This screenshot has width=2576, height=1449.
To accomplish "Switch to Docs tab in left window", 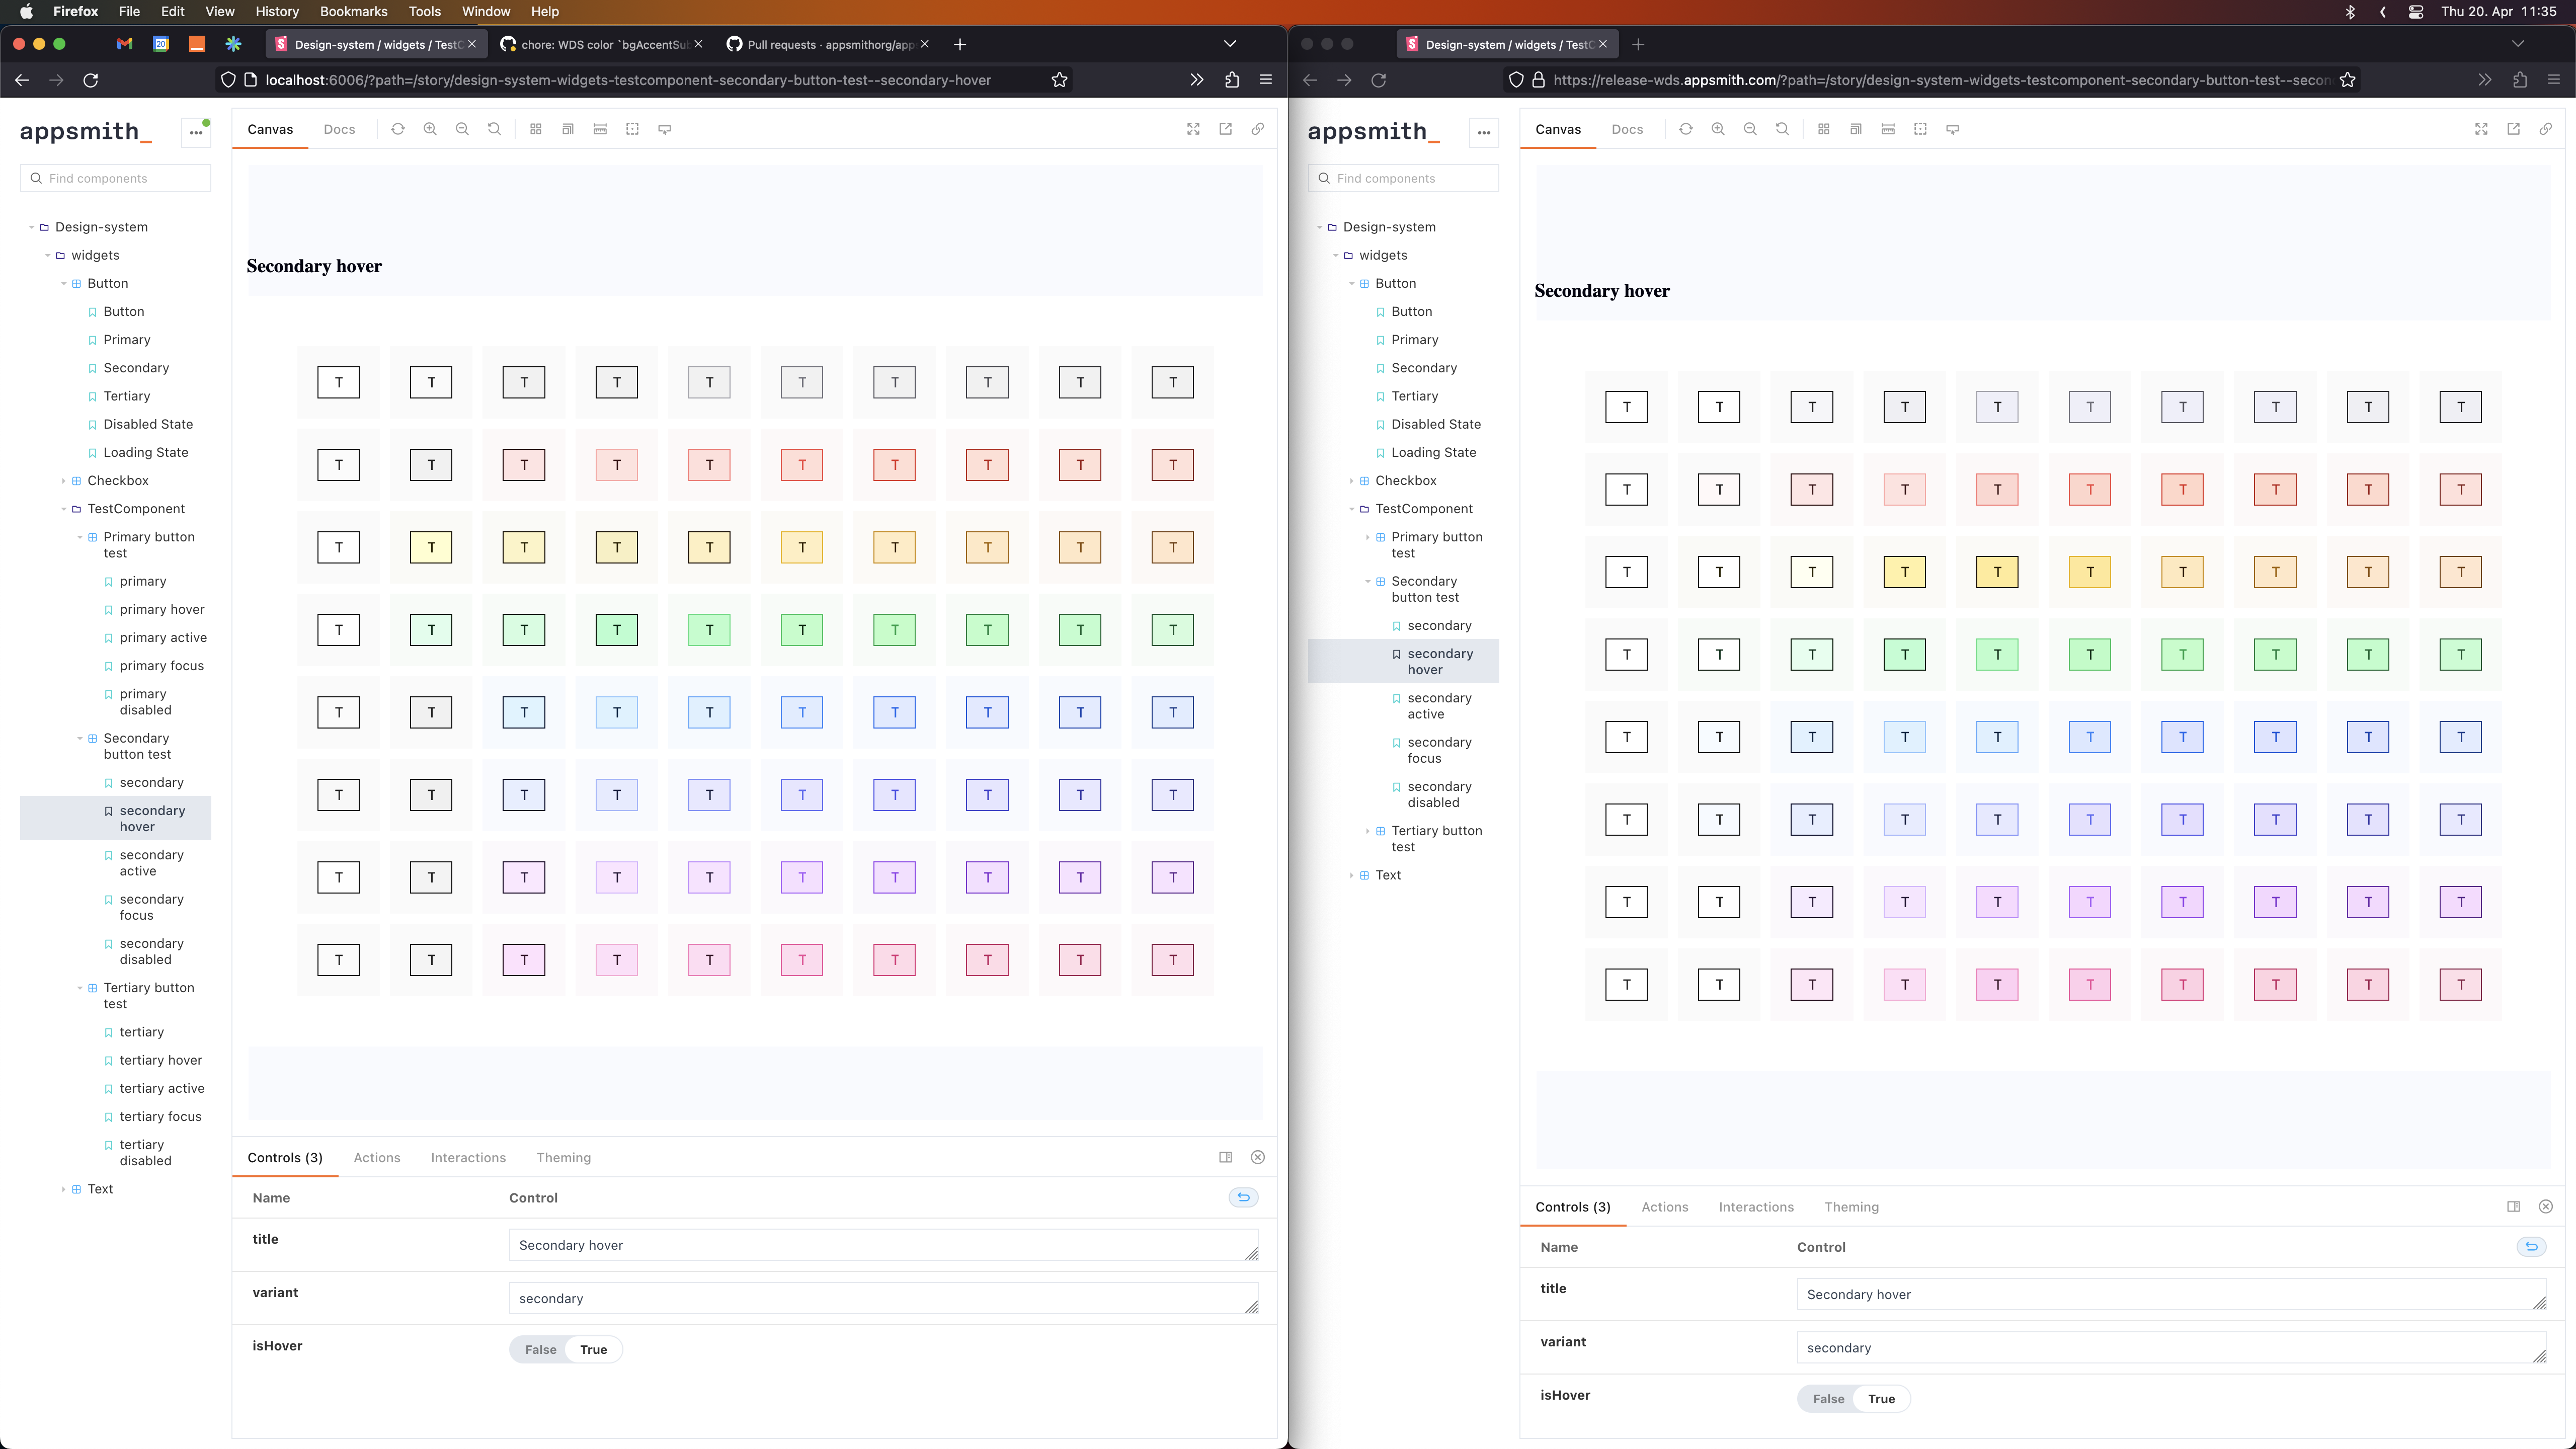I will pos(339,129).
